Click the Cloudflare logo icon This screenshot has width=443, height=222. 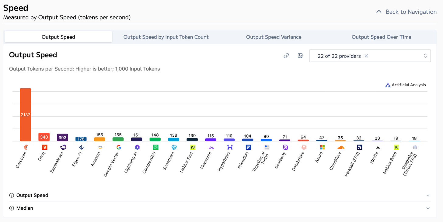coord(341,147)
